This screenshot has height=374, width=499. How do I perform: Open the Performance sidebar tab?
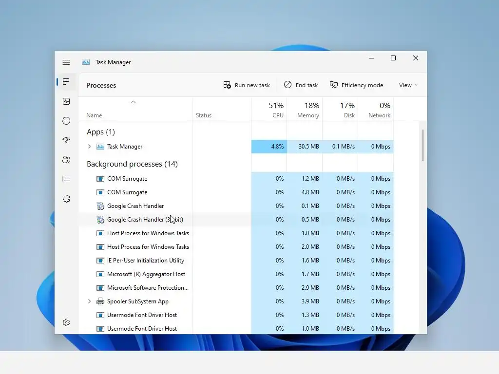point(66,101)
